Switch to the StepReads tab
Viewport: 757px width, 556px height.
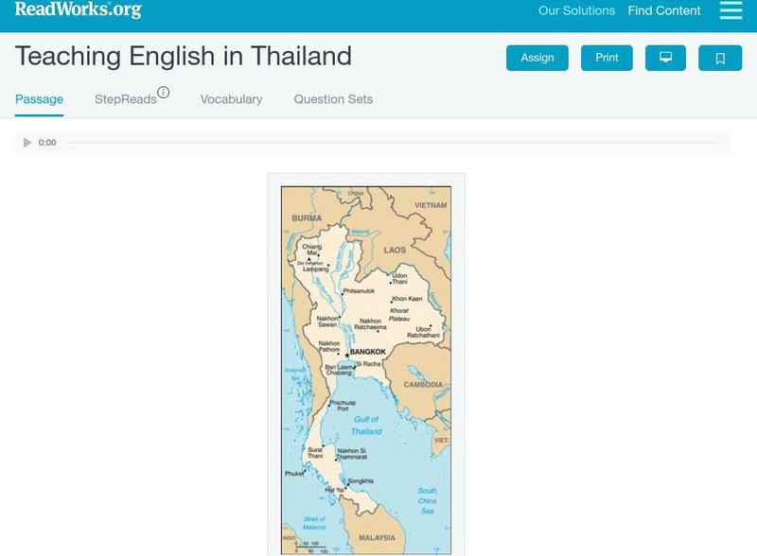126,99
